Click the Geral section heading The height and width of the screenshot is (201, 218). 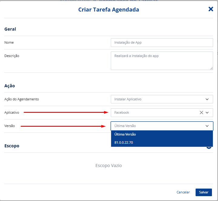pos(10,29)
